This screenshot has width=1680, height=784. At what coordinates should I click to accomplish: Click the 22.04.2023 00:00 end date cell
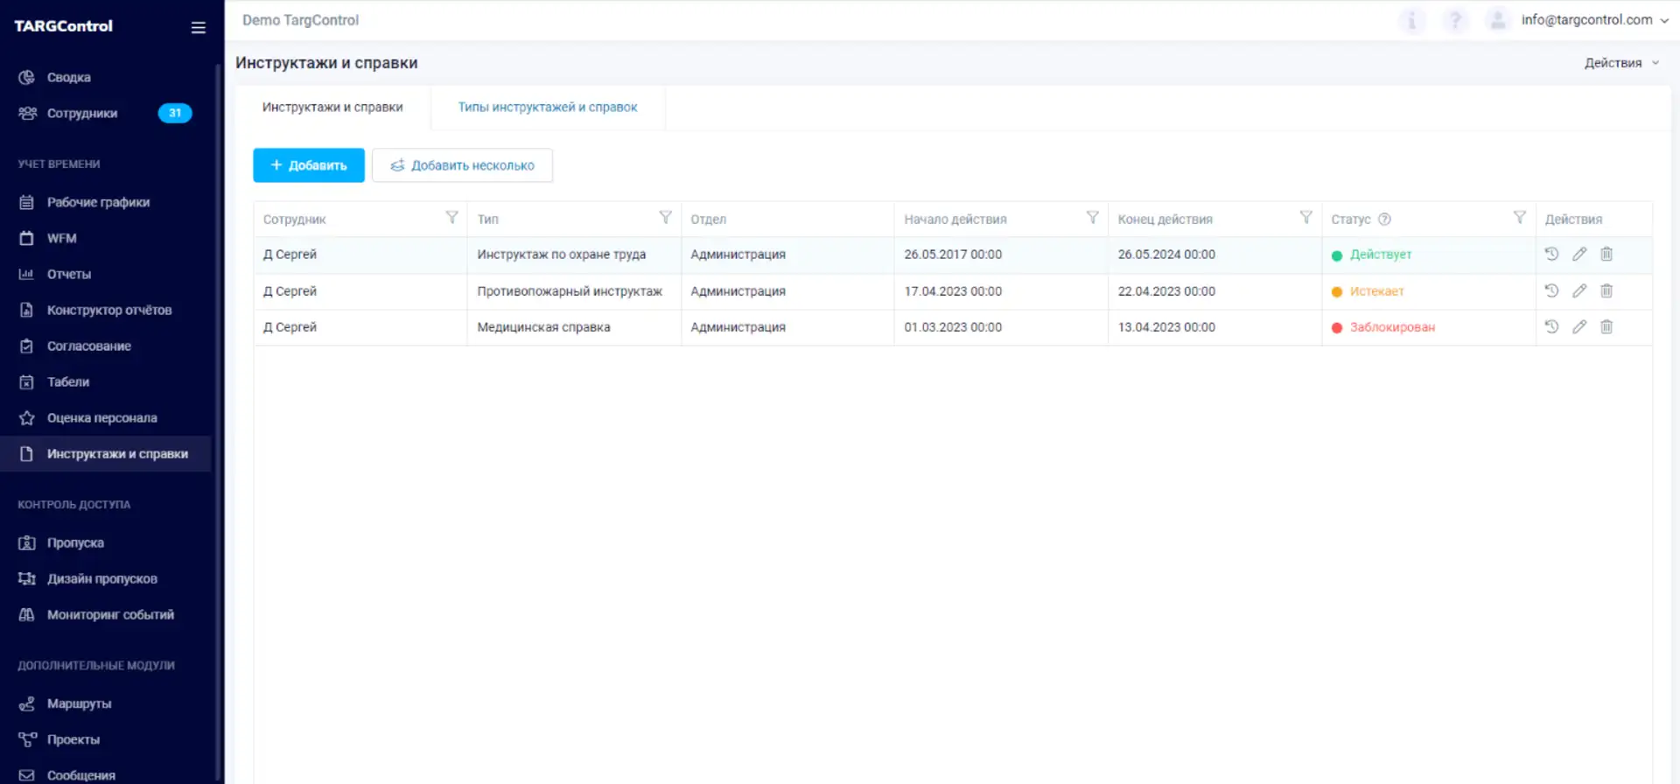tap(1214, 291)
